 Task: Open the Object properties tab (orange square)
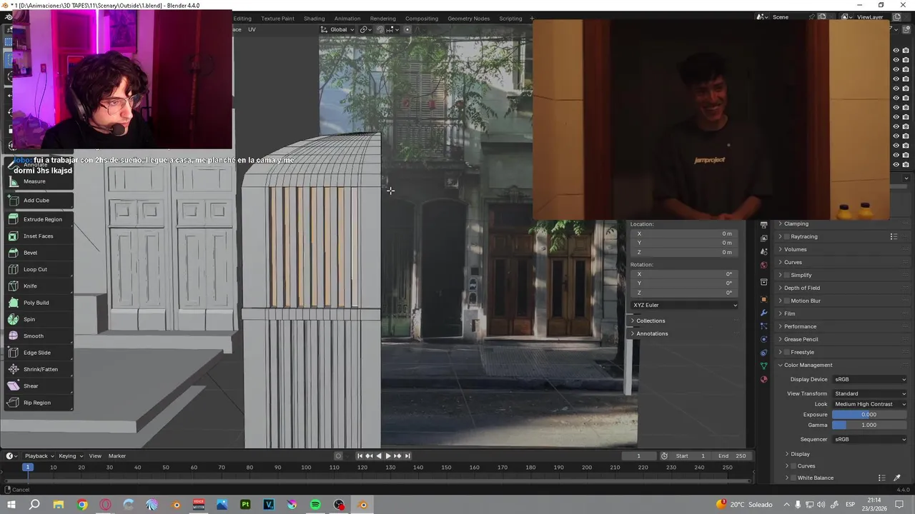(x=763, y=299)
